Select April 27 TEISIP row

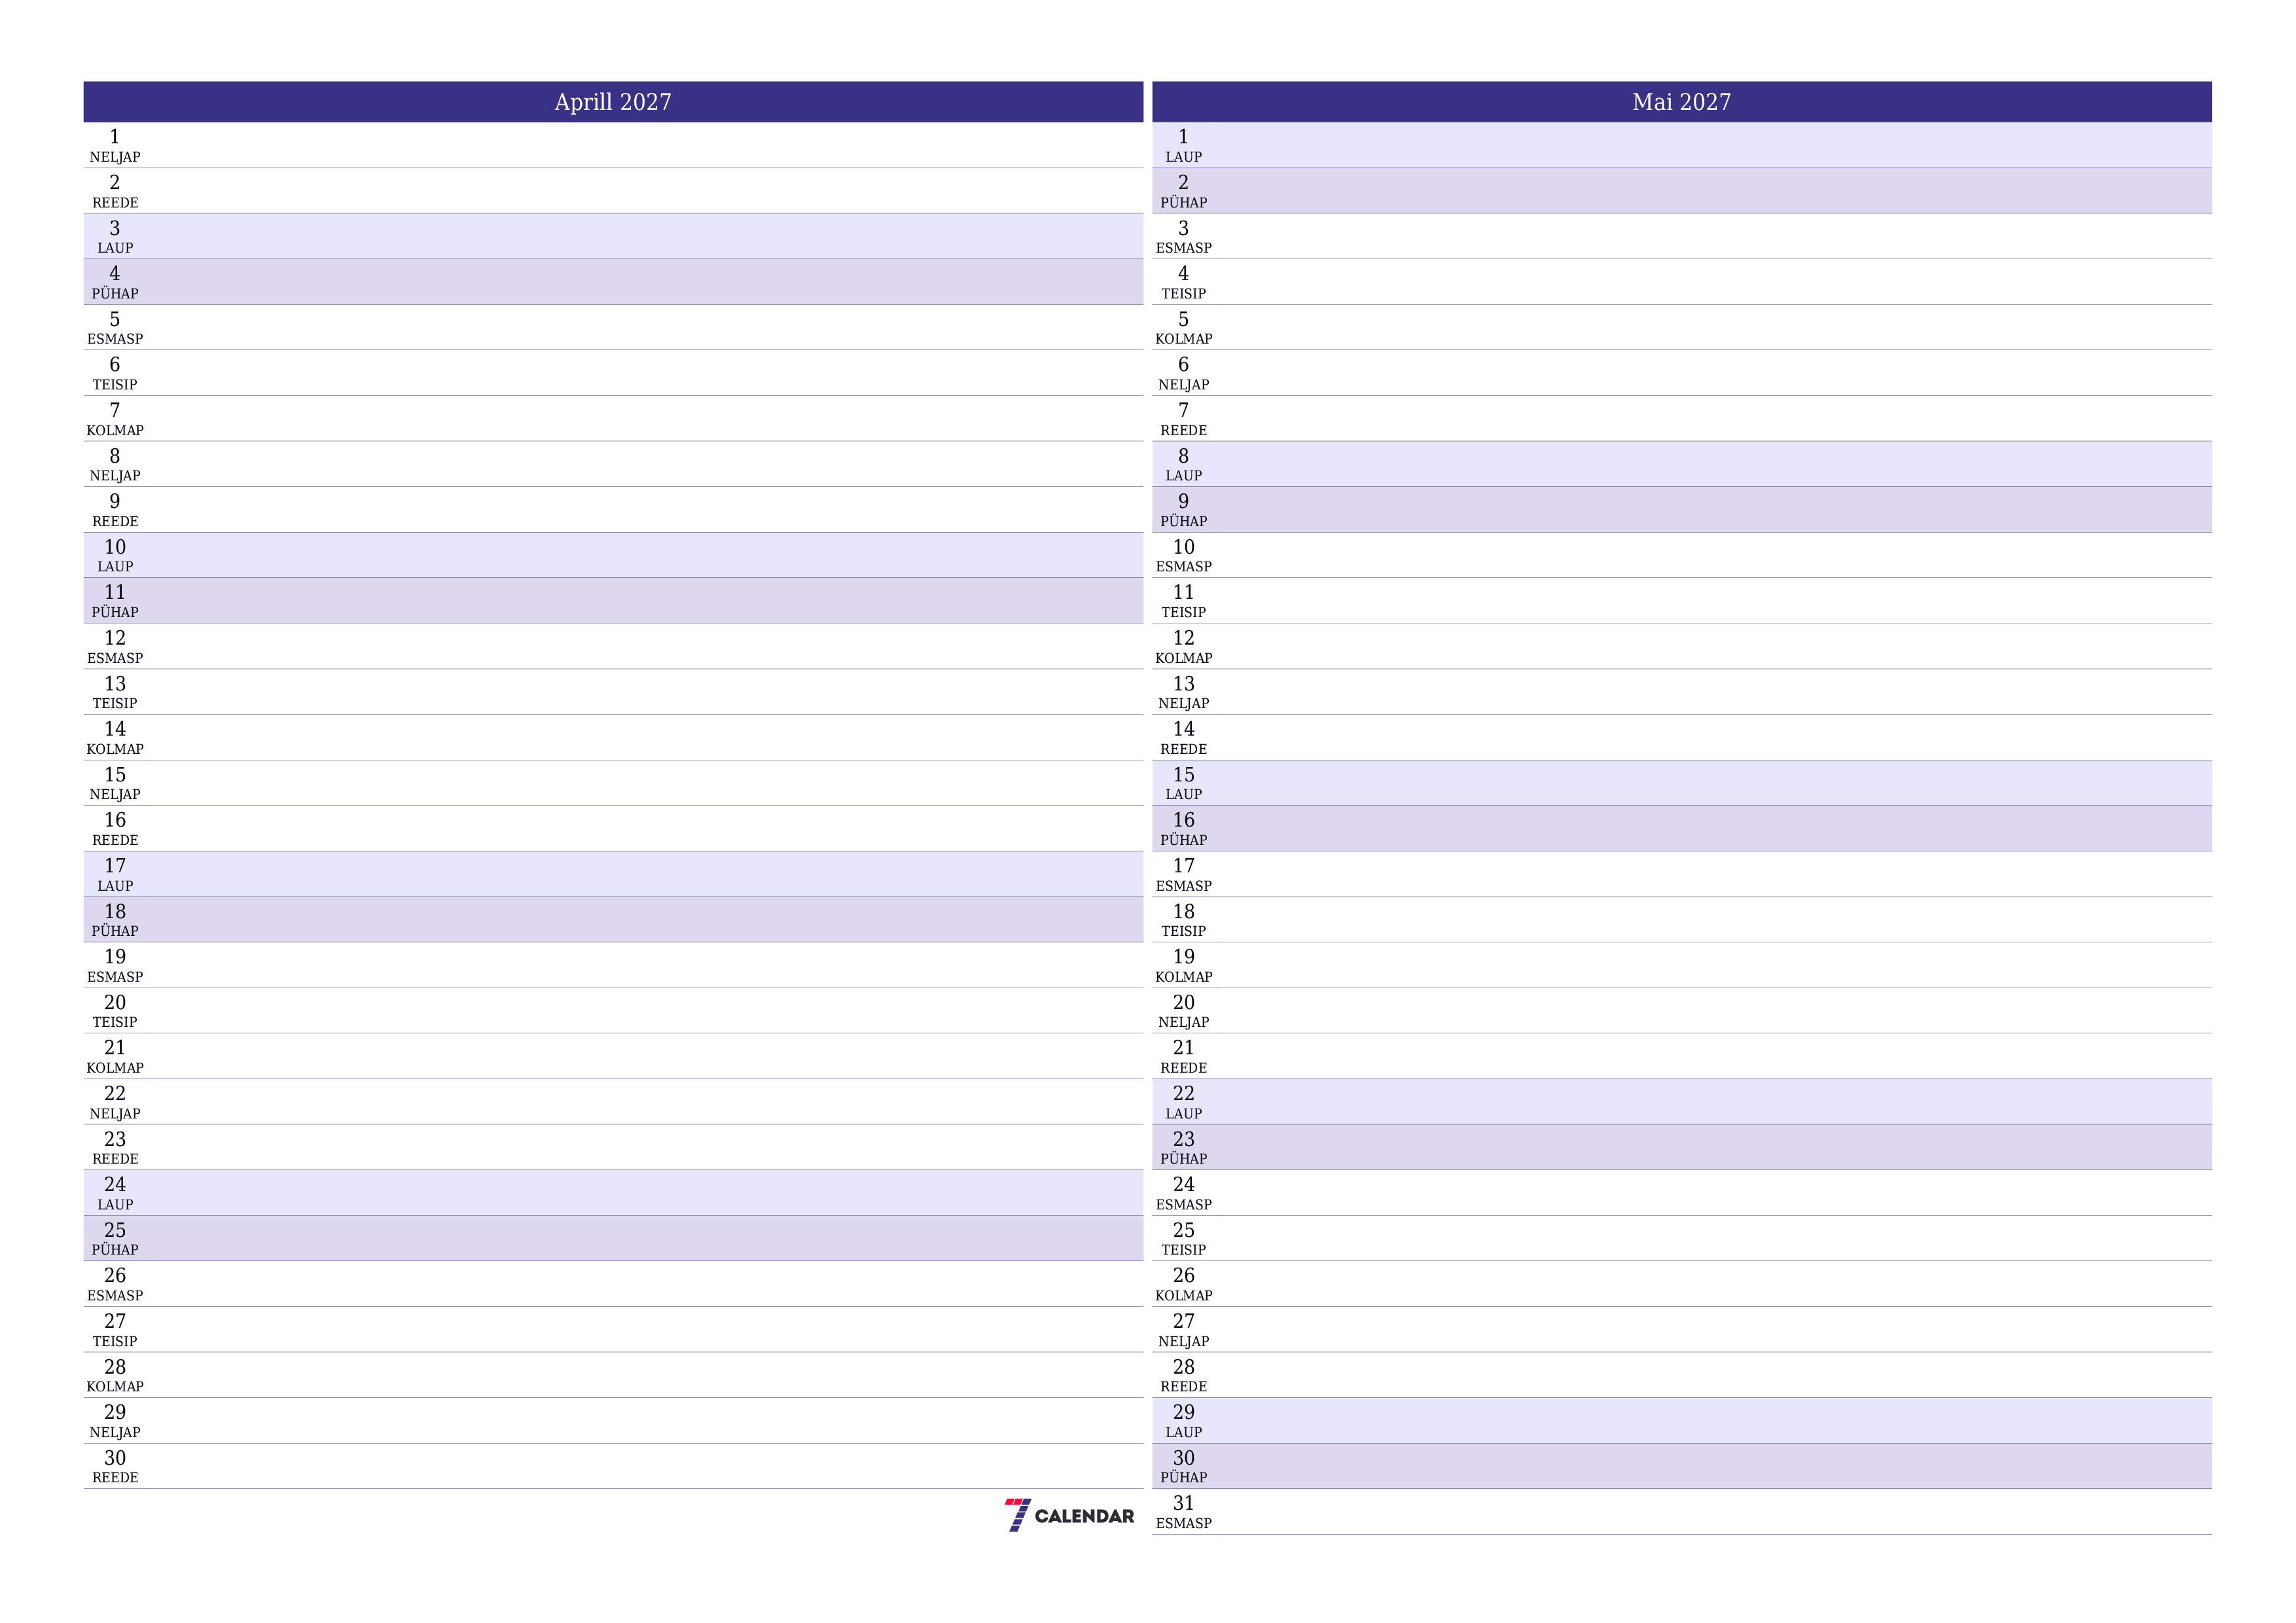click(613, 1329)
